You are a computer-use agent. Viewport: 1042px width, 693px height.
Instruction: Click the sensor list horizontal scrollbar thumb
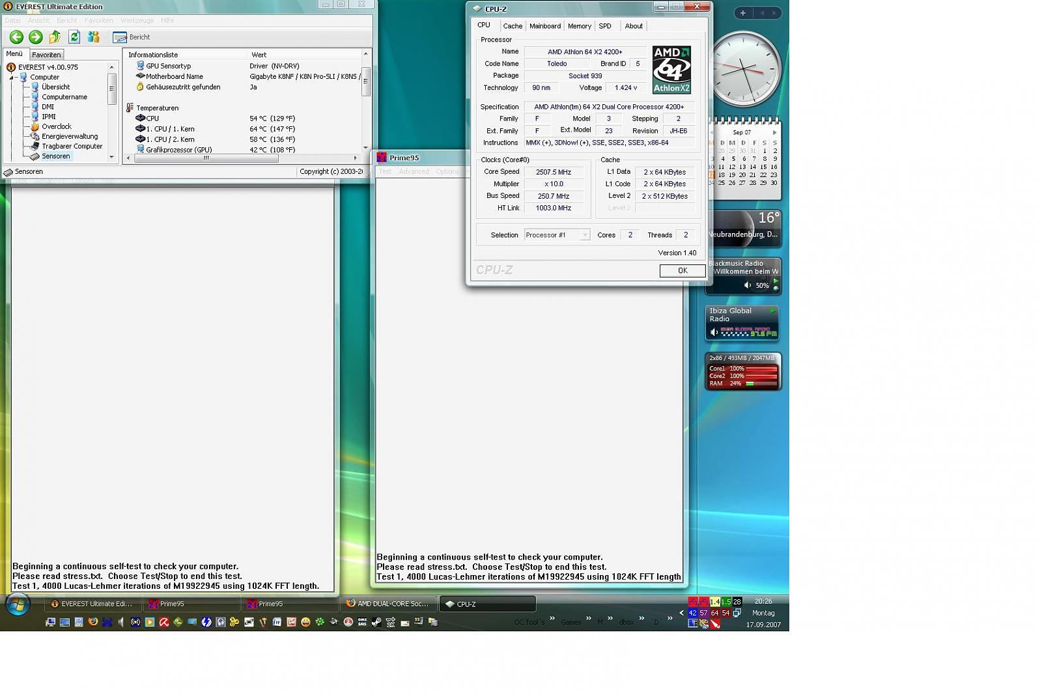tap(206, 158)
